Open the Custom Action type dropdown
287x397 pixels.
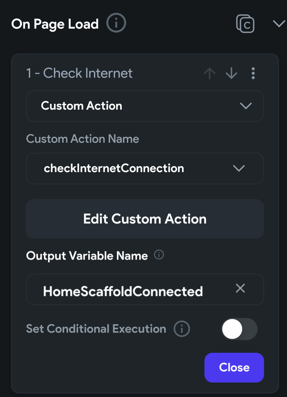(145, 106)
